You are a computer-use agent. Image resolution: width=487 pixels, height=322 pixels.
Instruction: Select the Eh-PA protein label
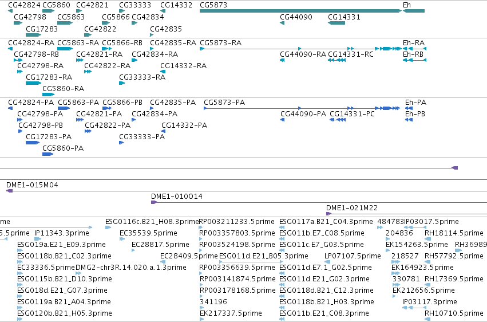coord(415,102)
